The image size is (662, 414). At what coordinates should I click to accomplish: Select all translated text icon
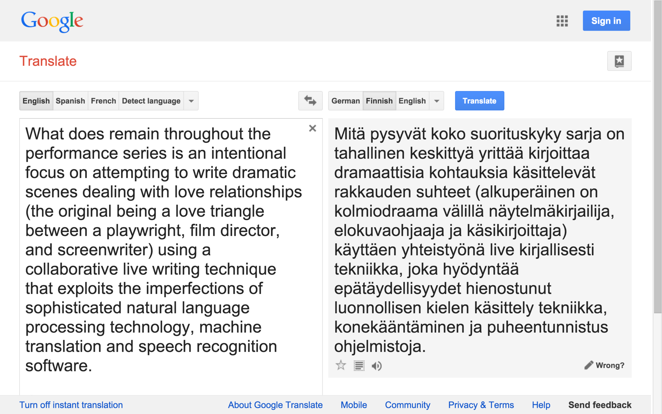coord(359,365)
